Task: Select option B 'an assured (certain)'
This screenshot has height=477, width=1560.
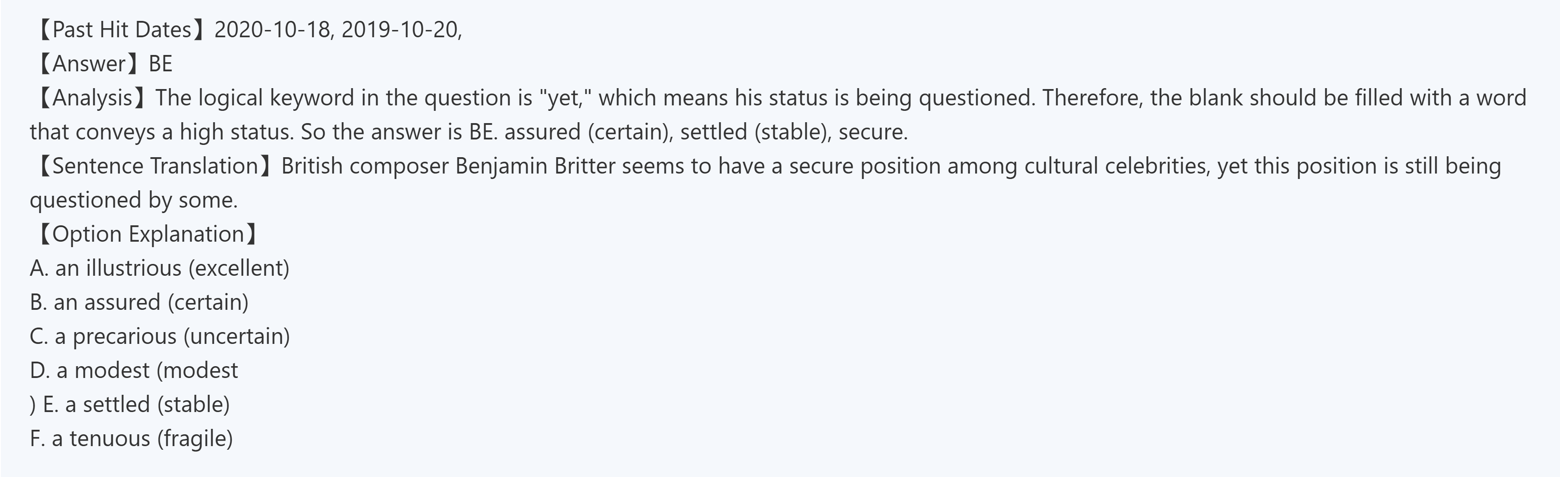Action: tap(140, 302)
